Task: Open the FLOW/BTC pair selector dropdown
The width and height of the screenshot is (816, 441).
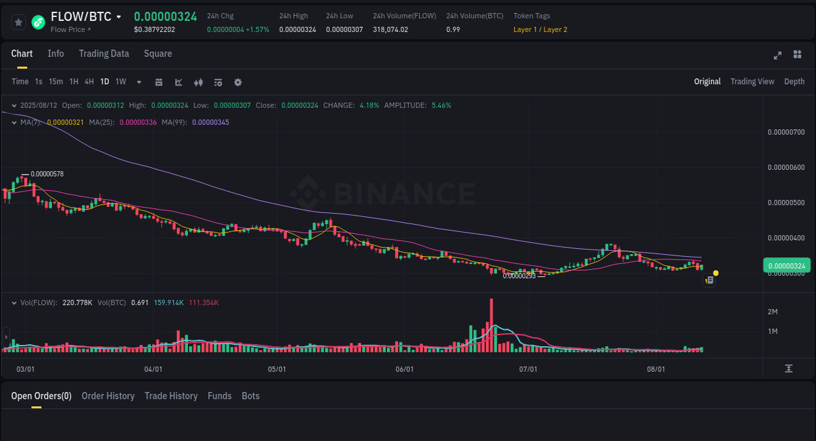Action: [119, 17]
